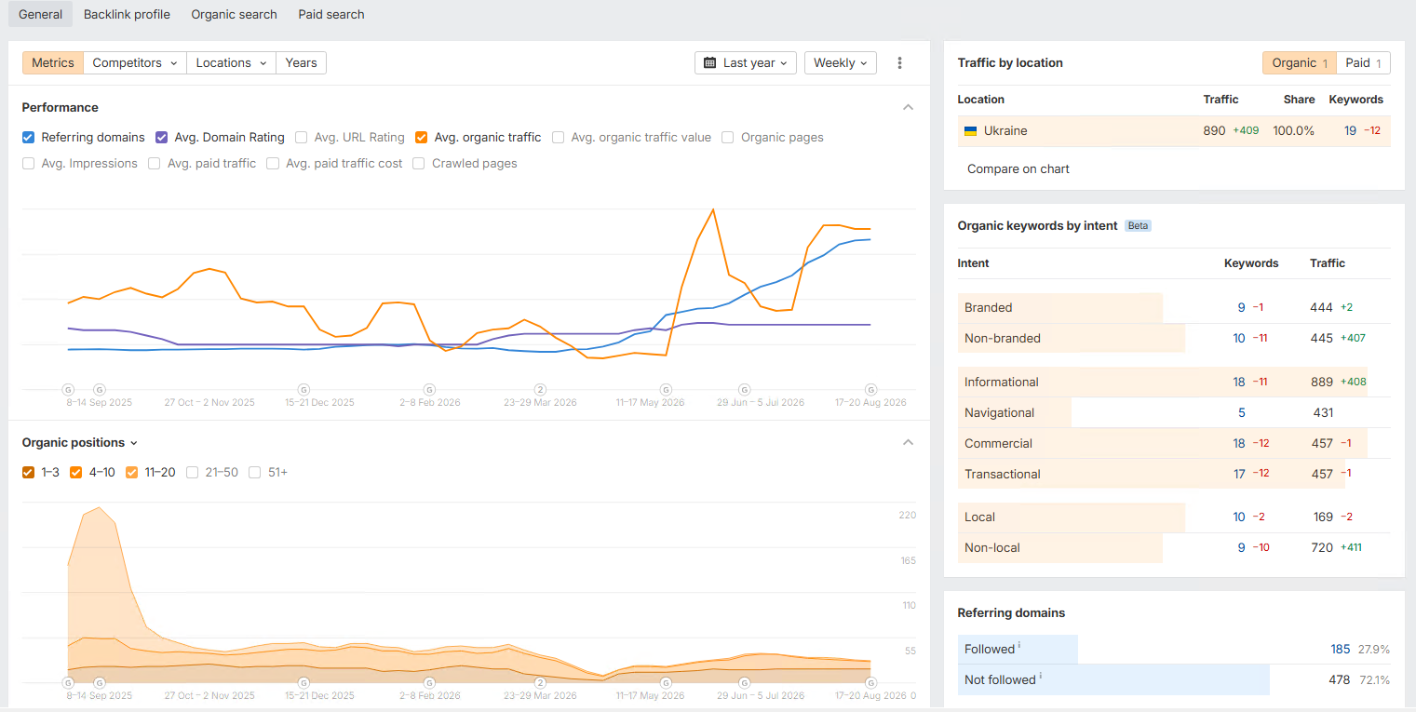Switch to the Backlink profile tab
This screenshot has height=712, width=1416.
pyautogui.click(x=127, y=14)
